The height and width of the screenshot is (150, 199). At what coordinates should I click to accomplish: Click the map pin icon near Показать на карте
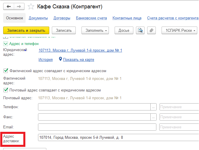coord(60,59)
